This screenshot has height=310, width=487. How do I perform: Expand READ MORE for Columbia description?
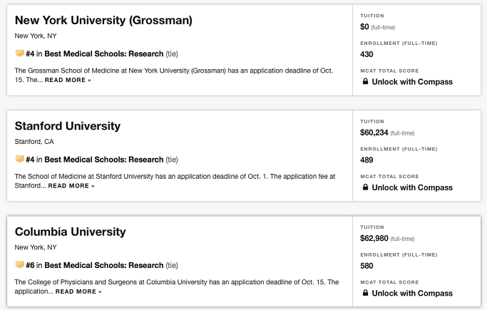[x=78, y=291]
